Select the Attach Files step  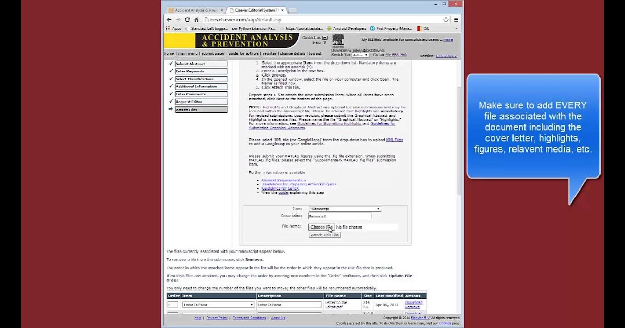tap(201, 109)
